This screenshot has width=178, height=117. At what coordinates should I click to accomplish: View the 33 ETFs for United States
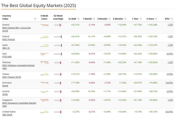[x=169, y=112]
